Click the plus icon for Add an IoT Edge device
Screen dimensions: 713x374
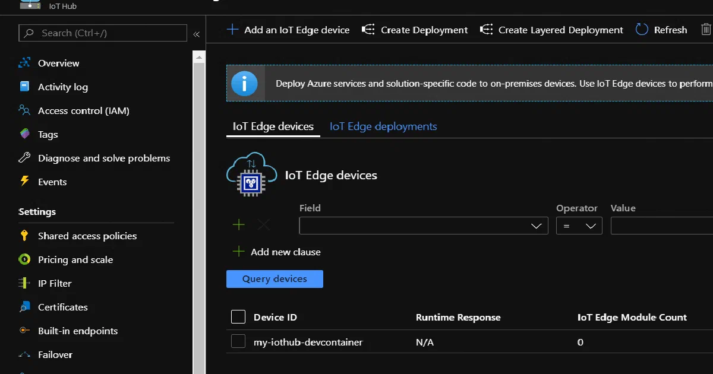(x=233, y=30)
